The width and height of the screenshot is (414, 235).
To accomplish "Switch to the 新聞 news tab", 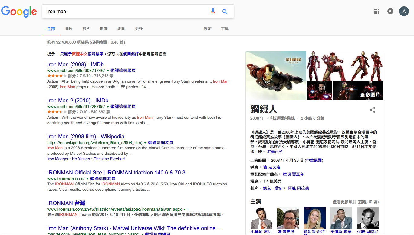I will point(104,28).
